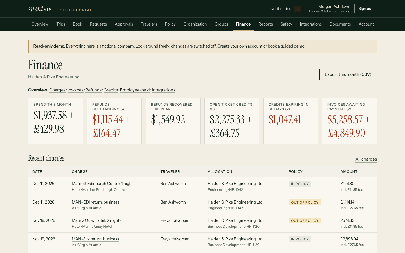Click the Credits Expiring amount $1,047.41
Screen dimensions: 405x253
285,120
